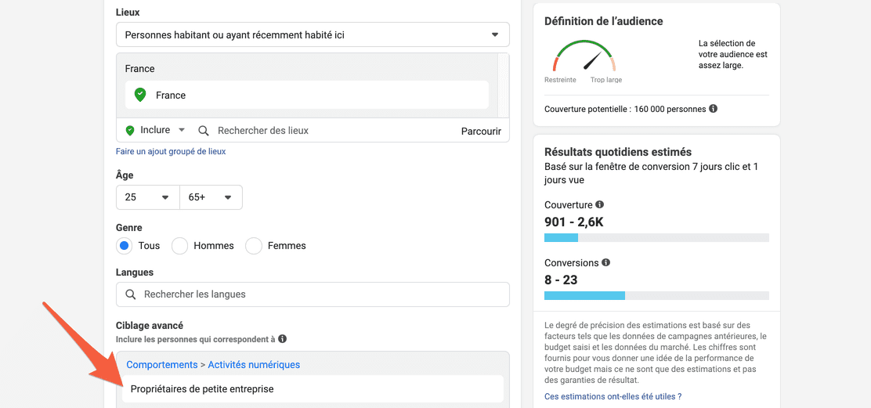Show the Couverture info tooltip icon
Viewport: 871px width, 408px height.
[599, 204]
